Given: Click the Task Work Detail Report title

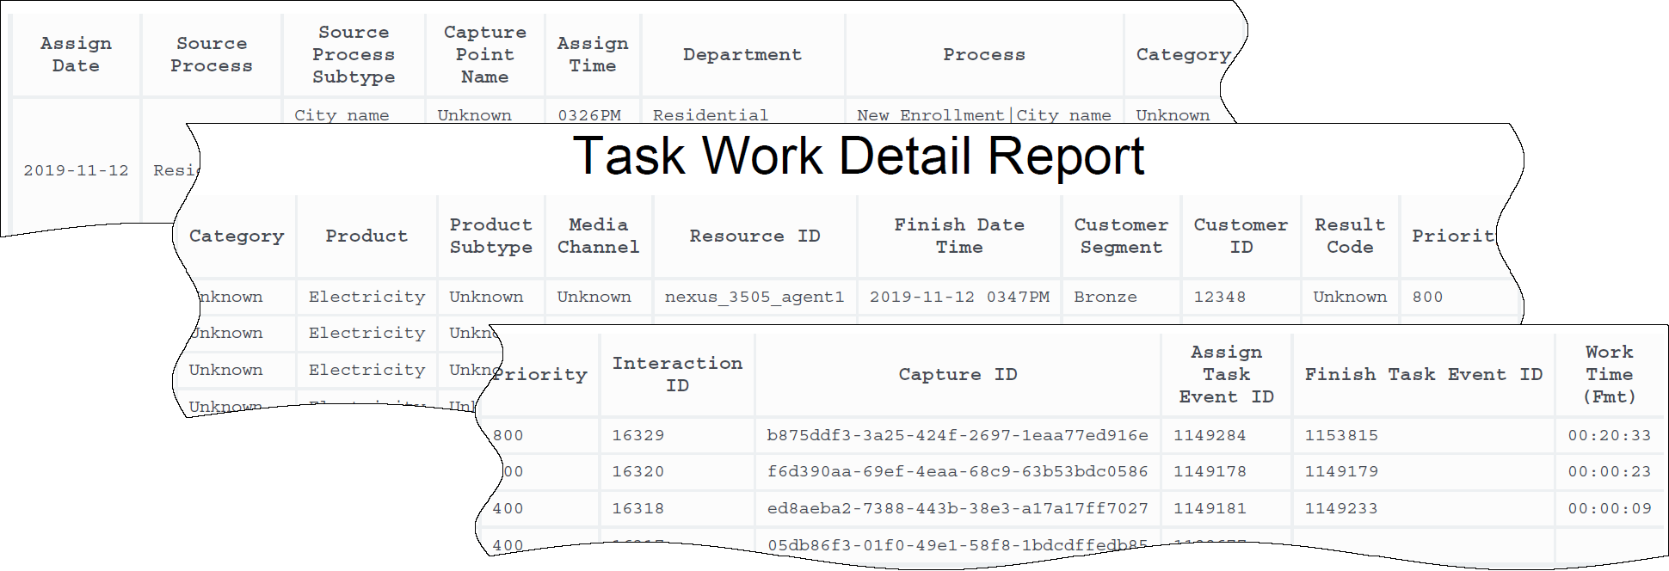Looking at the screenshot, I should coord(858,157).
